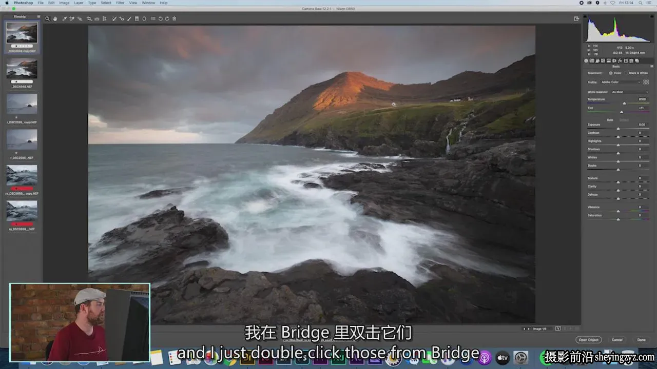Select Color treatment radio button
The width and height of the screenshot is (657, 369).
point(611,73)
